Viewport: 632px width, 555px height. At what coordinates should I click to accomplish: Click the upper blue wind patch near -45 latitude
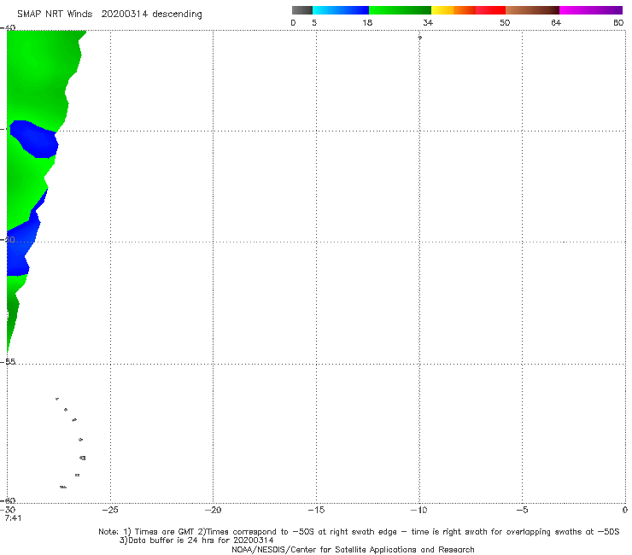[x=36, y=139]
